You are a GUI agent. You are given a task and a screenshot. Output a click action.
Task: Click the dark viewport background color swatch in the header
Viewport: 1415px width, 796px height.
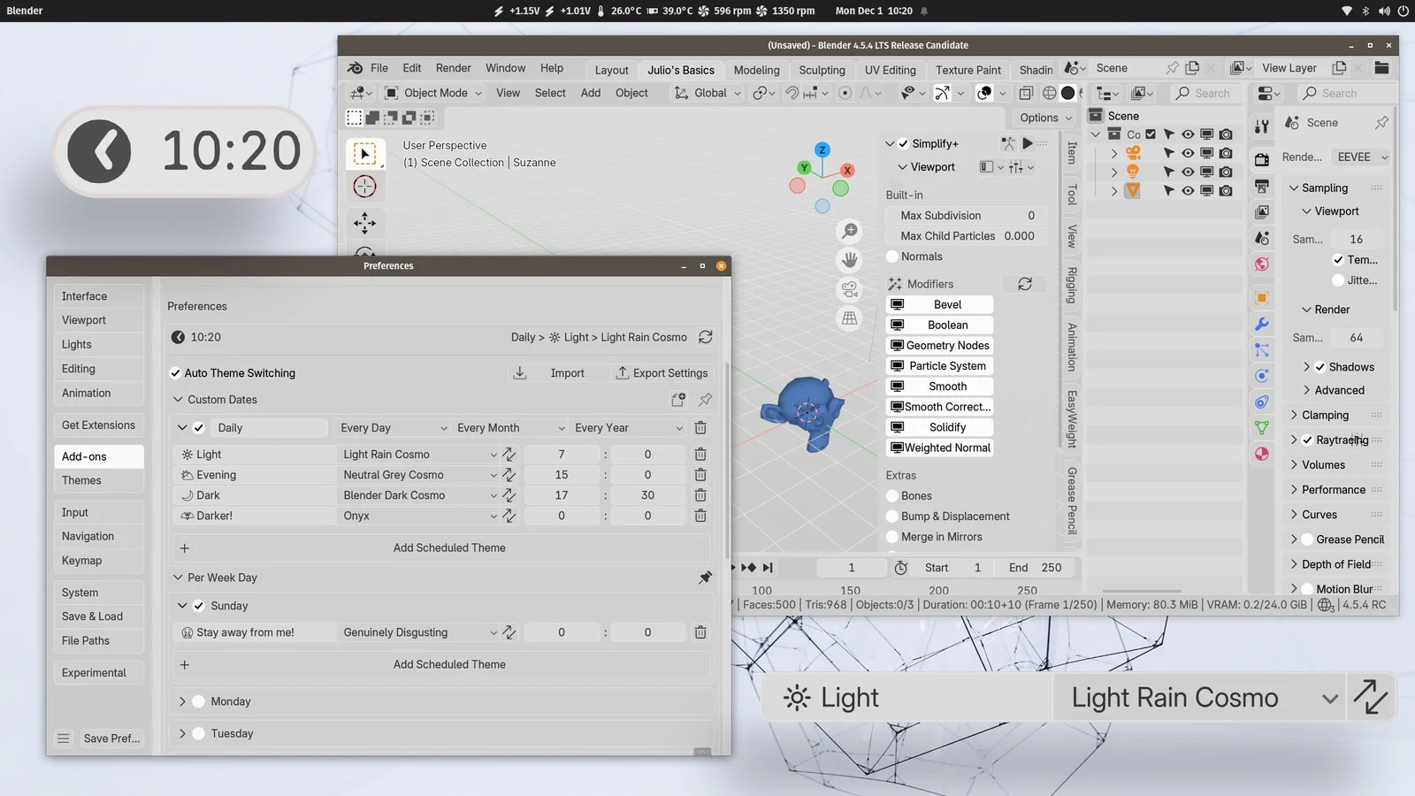1067,93
